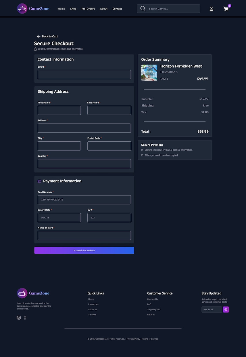This screenshot has height=357, width=246.
Task: Open the Shipping Info footer link
Action: pyautogui.click(x=154, y=309)
